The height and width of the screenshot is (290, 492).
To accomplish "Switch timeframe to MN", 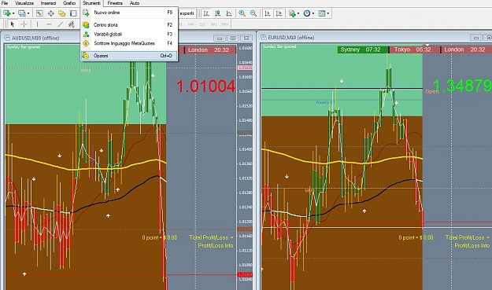I will click(224, 24).
